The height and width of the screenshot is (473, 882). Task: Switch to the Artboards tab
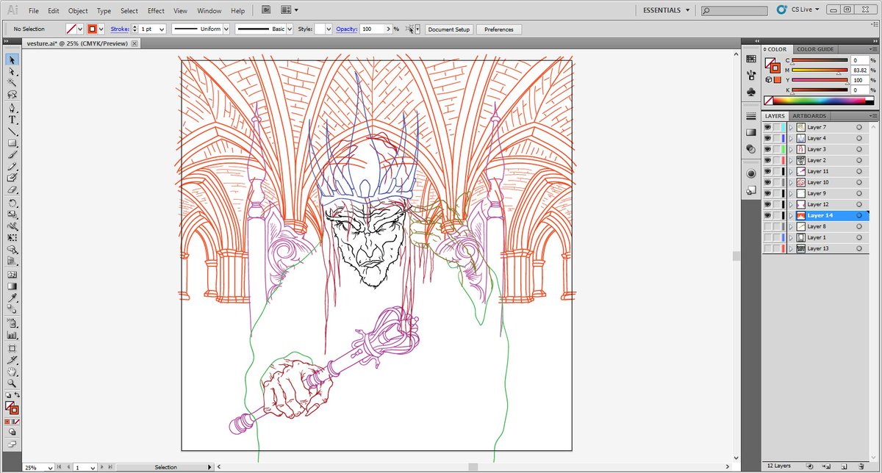809,116
